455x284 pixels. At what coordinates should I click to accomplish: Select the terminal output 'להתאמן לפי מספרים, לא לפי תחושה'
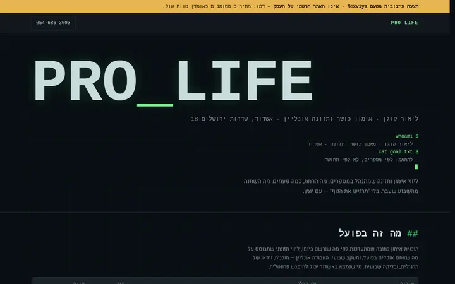click(368, 160)
